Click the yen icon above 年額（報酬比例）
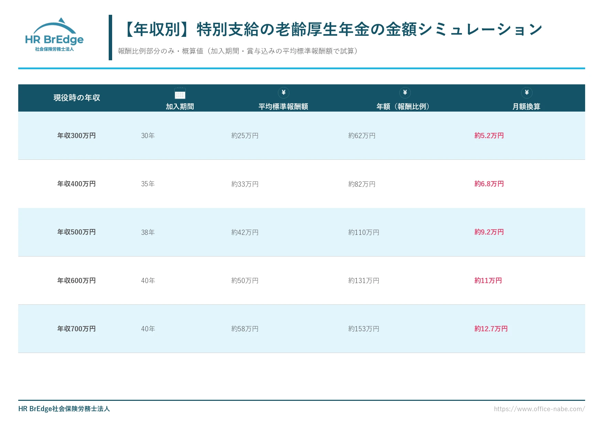603x427 pixels. pyautogui.click(x=405, y=93)
